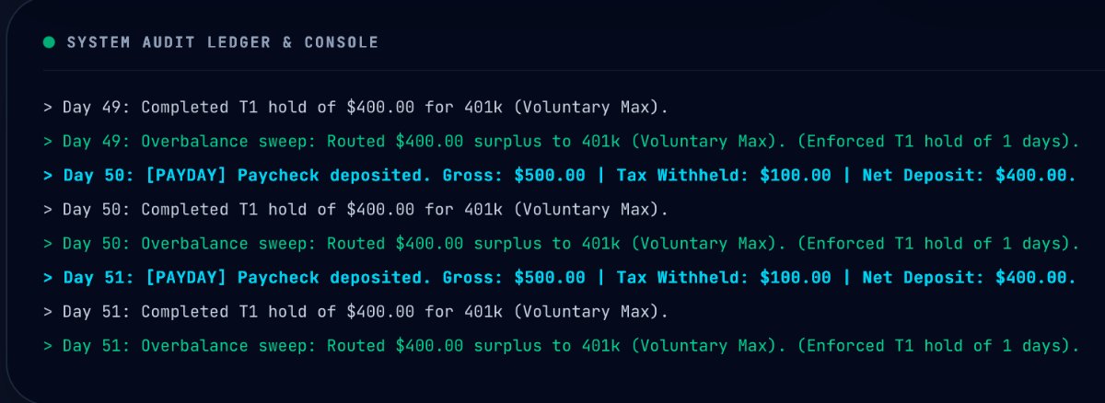The height and width of the screenshot is (403, 1105).
Task: Click Day 51 Routed $400.00 surplus text
Action: (435, 346)
